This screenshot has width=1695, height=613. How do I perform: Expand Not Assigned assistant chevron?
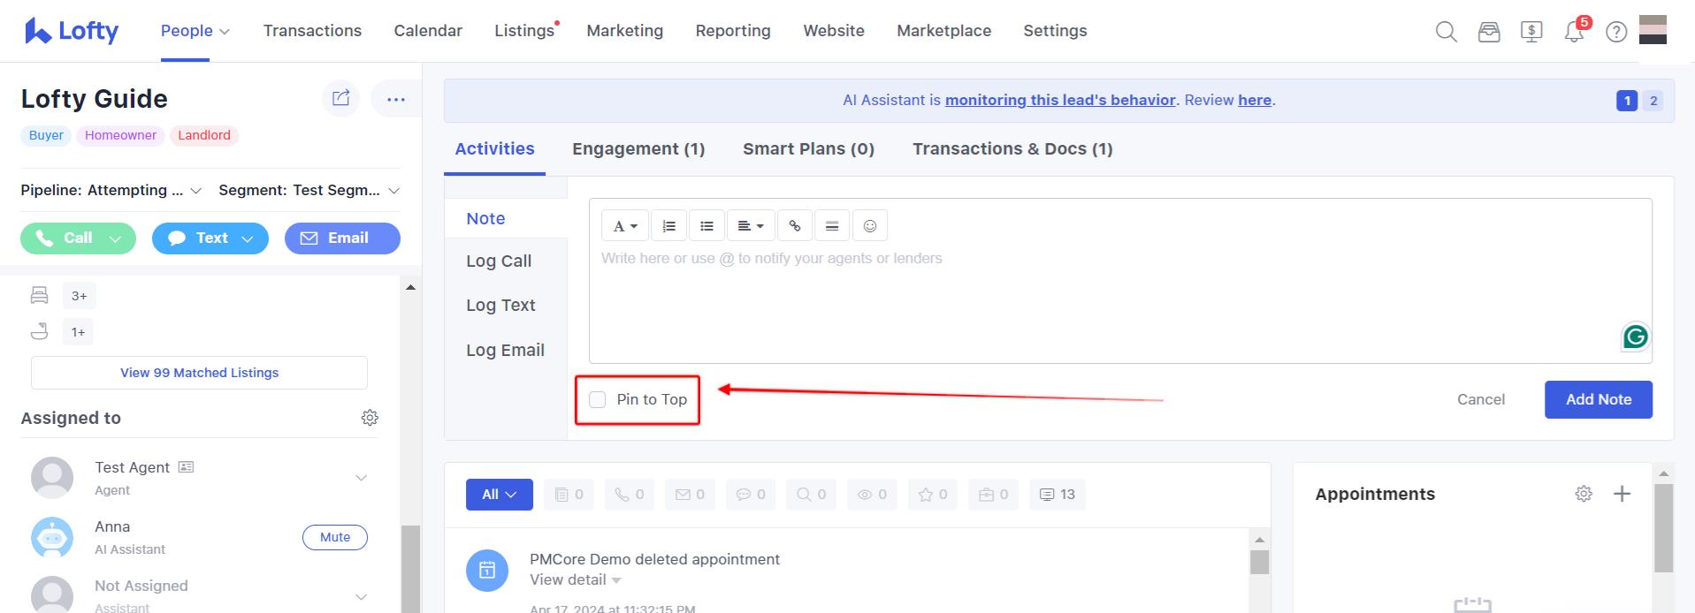pos(361,597)
